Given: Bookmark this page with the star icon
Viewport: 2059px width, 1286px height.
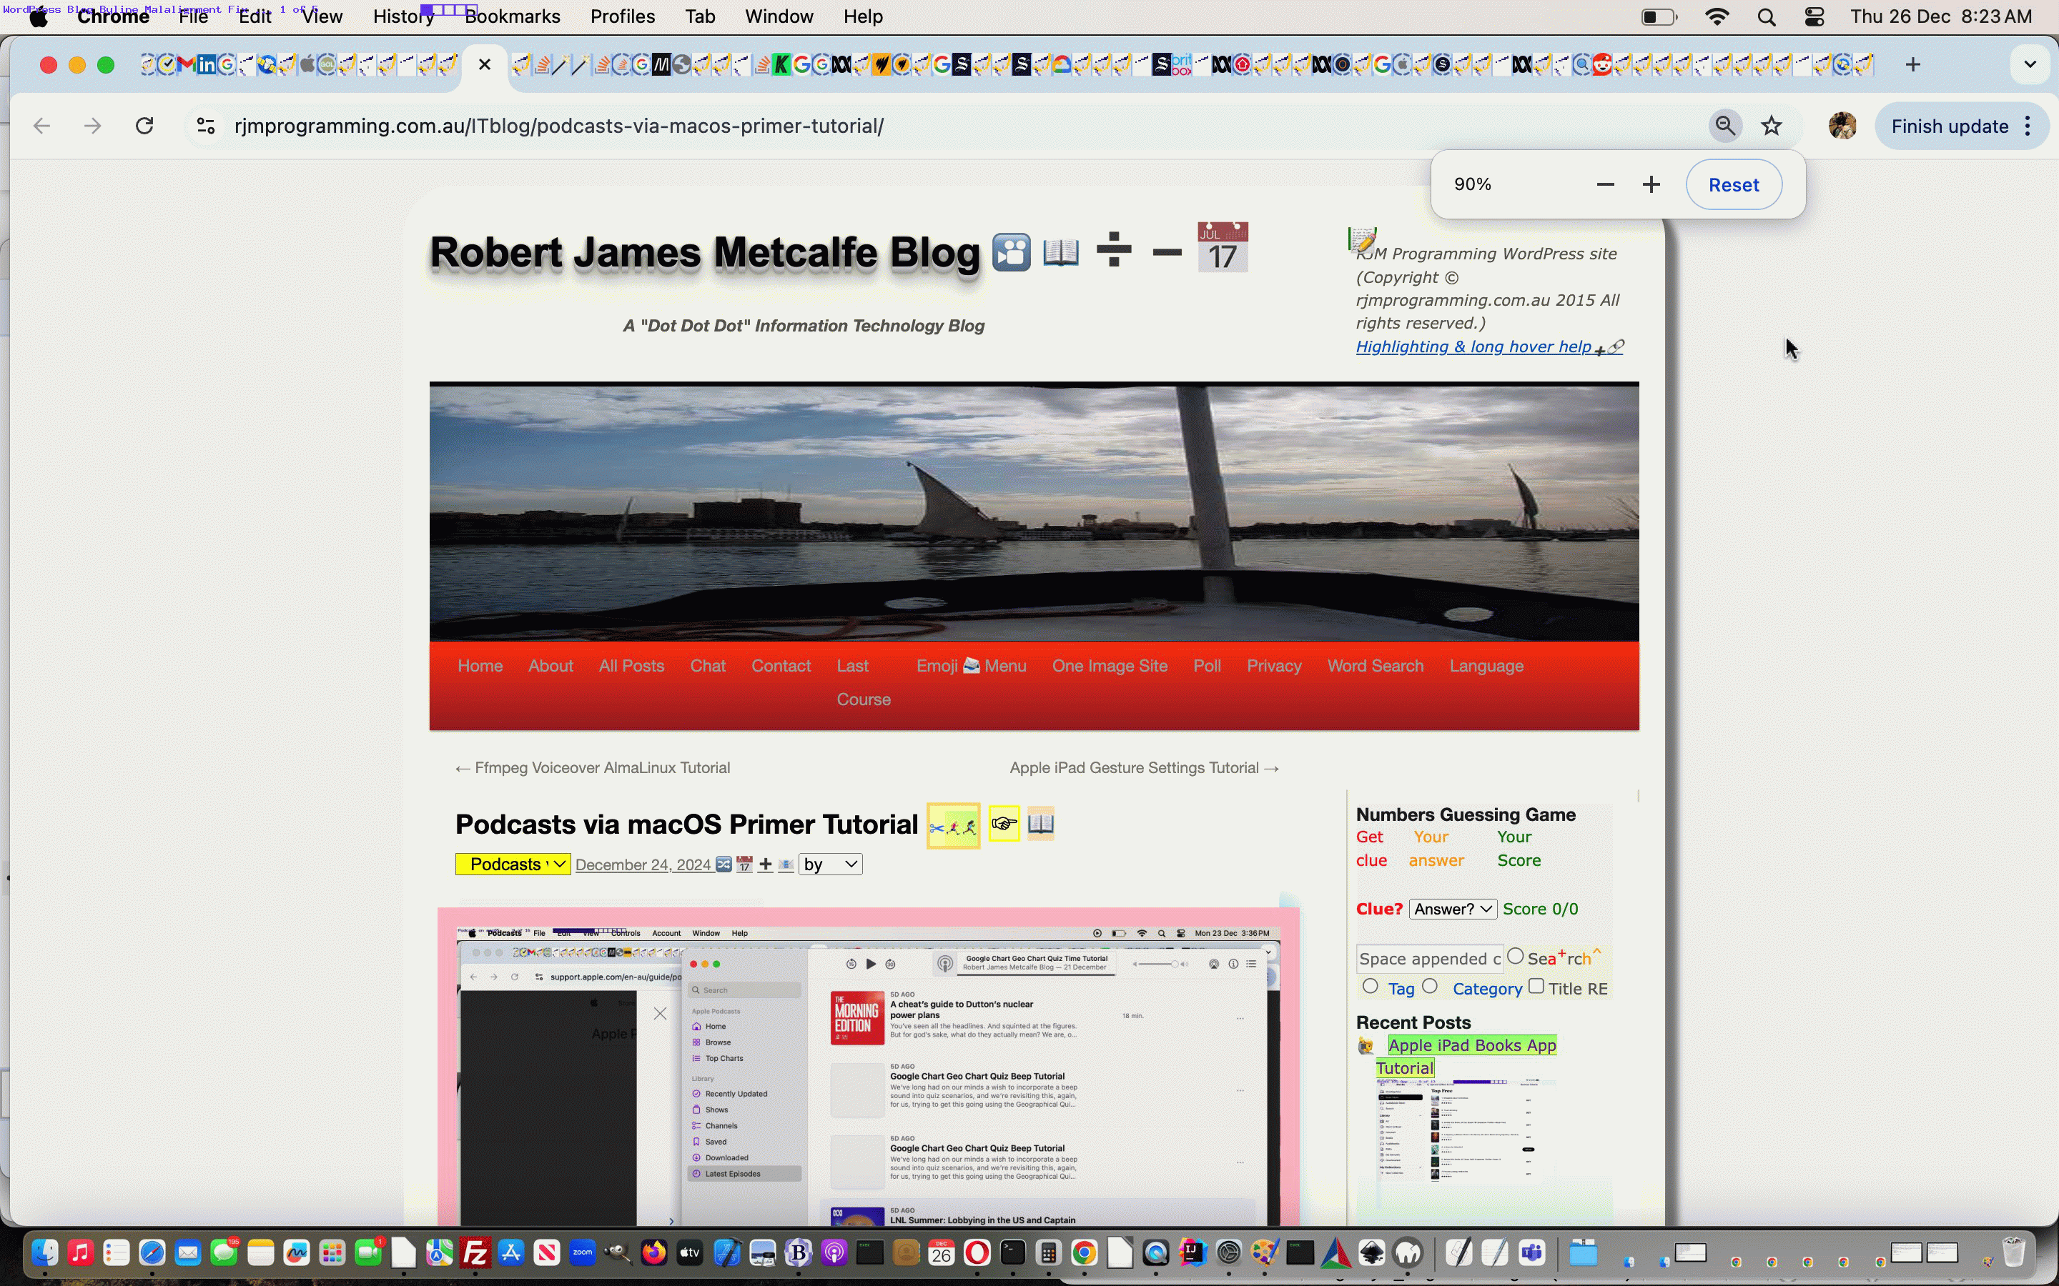Looking at the screenshot, I should tap(1772, 126).
